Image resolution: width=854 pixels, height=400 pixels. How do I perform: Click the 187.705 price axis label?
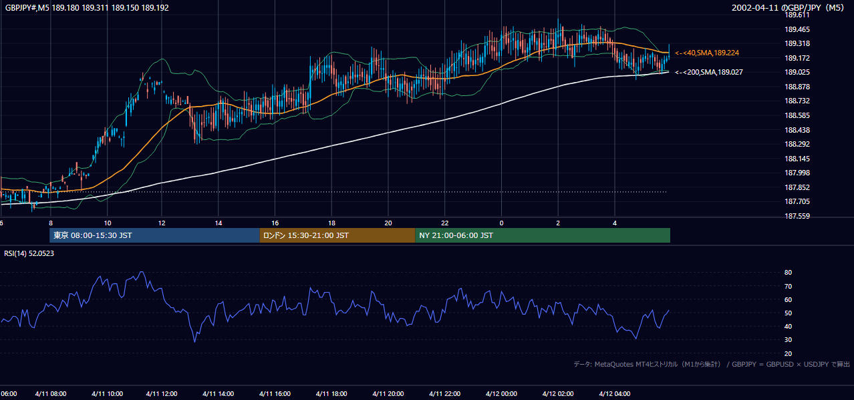[x=797, y=201]
